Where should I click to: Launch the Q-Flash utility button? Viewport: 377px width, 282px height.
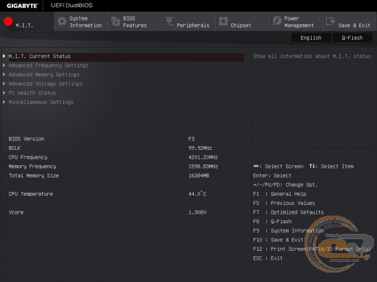pos(352,38)
